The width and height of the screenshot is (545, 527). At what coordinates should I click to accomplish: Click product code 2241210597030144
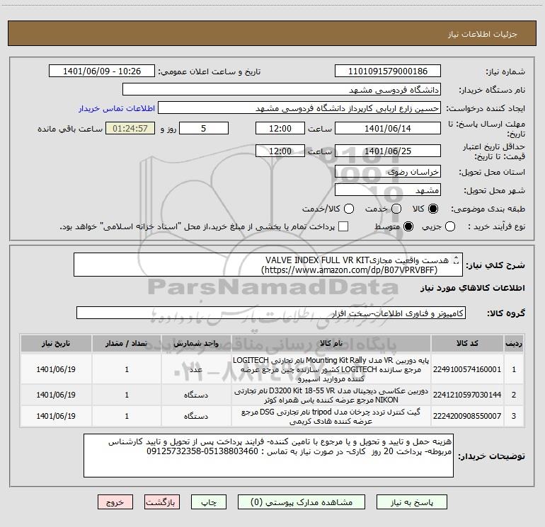coord(467,395)
